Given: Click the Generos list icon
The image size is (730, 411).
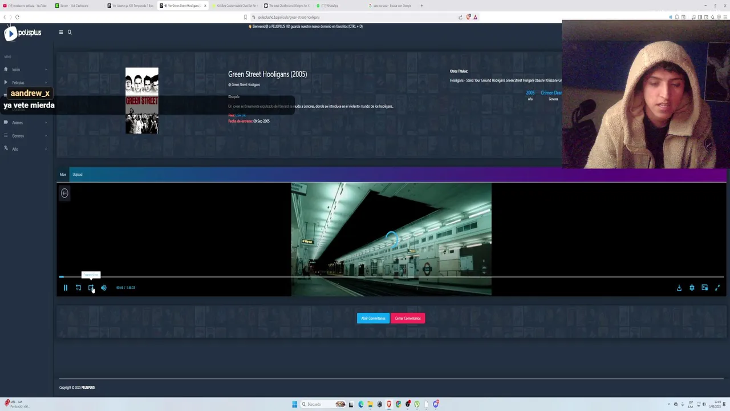Looking at the screenshot, I should (x=6, y=136).
